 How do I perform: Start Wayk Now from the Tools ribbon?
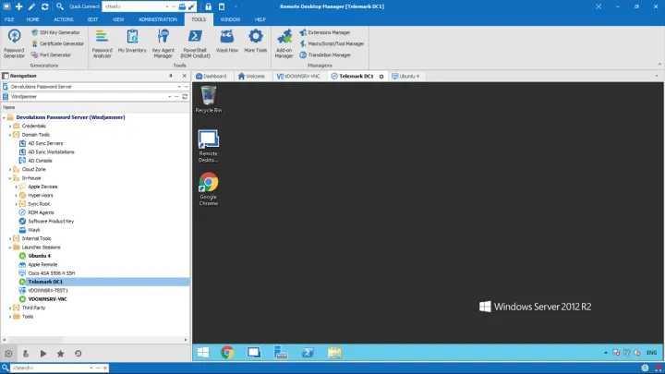tap(227, 42)
